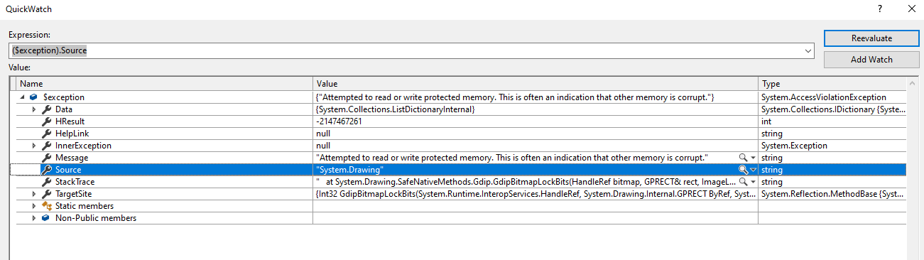Open visualizer dropdown arrow on StackTrace row
The height and width of the screenshot is (260, 924).
(753, 181)
